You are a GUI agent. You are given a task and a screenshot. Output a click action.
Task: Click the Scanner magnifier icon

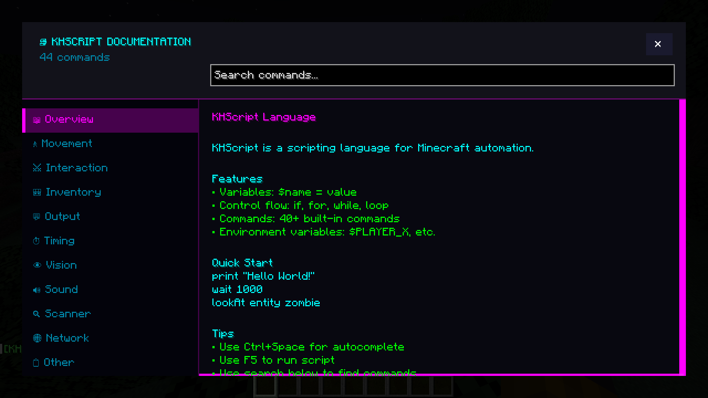point(36,314)
